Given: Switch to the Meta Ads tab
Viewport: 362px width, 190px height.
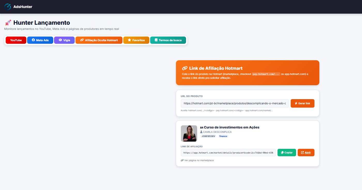Looking at the screenshot, I should pos(40,40).
